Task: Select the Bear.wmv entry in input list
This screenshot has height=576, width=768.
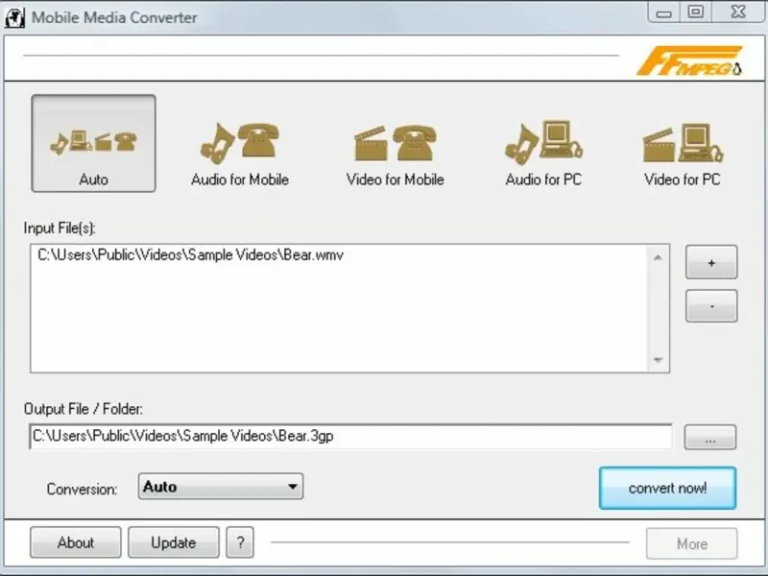Action: point(190,255)
